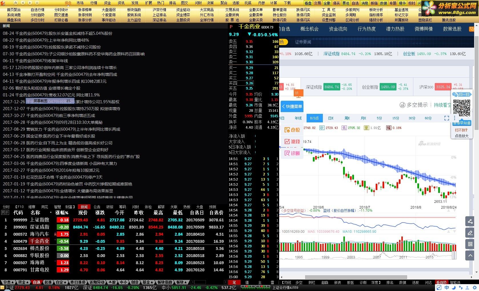Select the B/S点 chart mode
Image resolution: width=479 pixels, height=291 pixels.
click(314, 118)
